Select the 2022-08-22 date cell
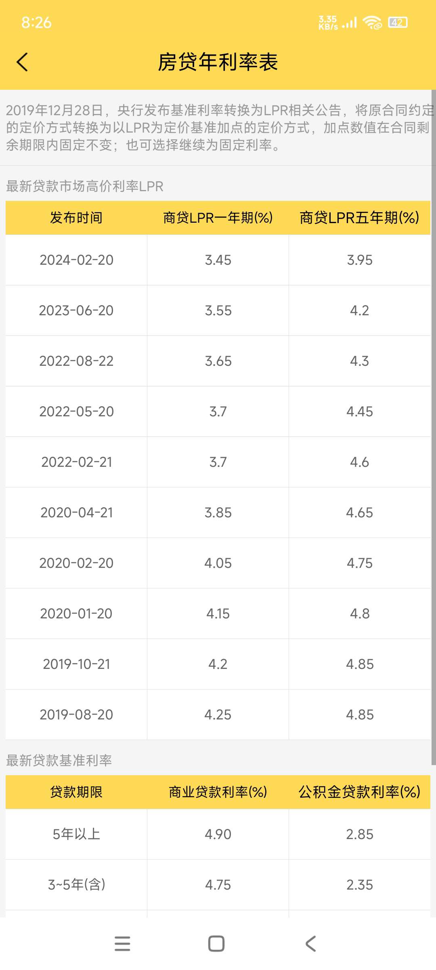Screen dimensions: 436x970 (x=76, y=361)
